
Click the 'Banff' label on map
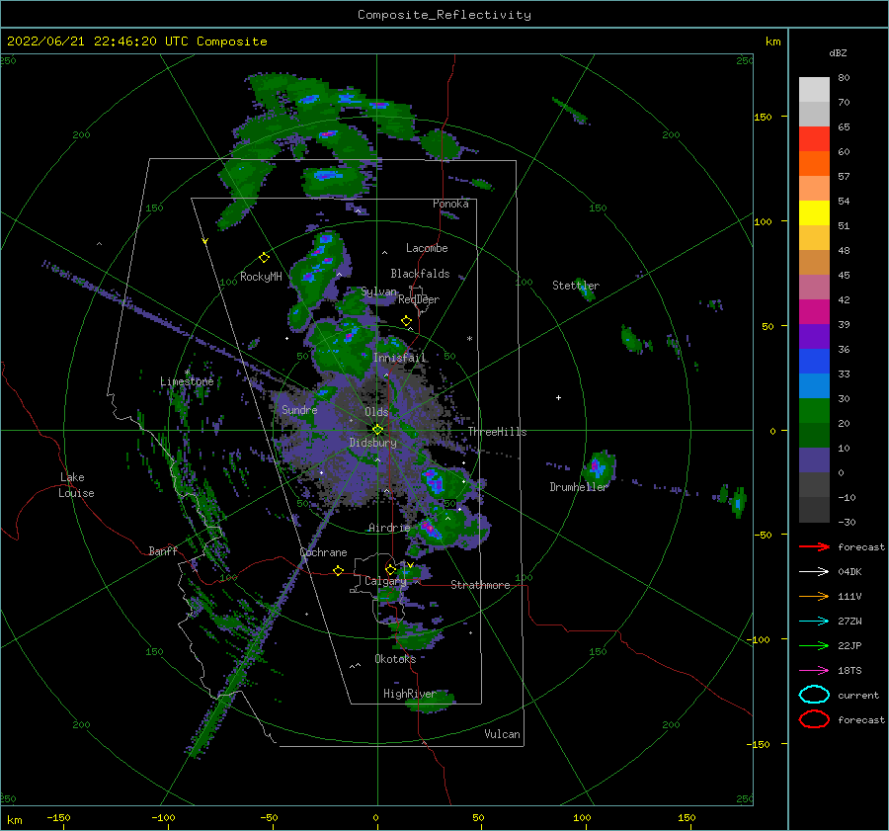163,550
